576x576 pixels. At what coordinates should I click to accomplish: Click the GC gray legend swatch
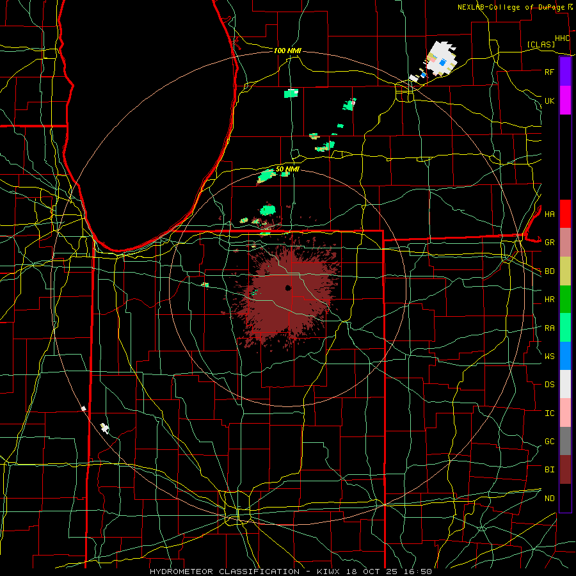565,441
